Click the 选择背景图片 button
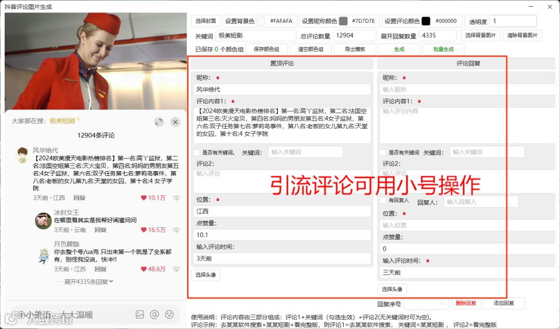Screen dimensions: 560x329 point(481,35)
